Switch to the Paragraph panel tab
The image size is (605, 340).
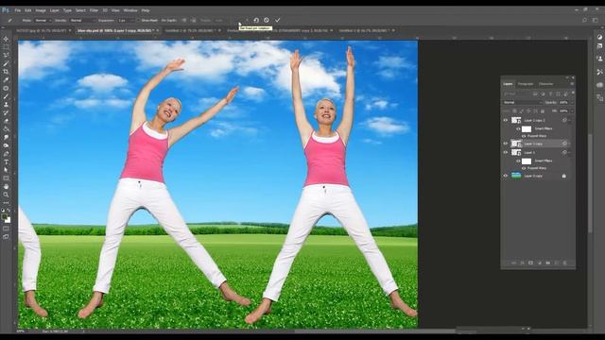click(526, 84)
